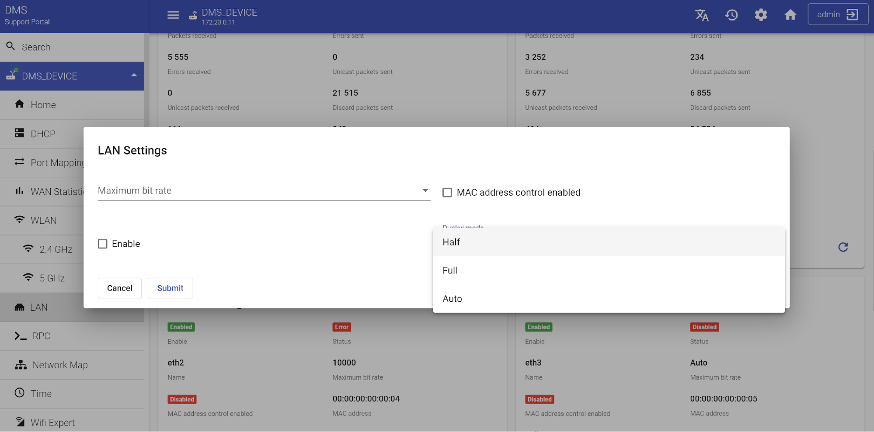Click the hamburger menu icon
Screen dimensions: 874x432
coord(173,15)
